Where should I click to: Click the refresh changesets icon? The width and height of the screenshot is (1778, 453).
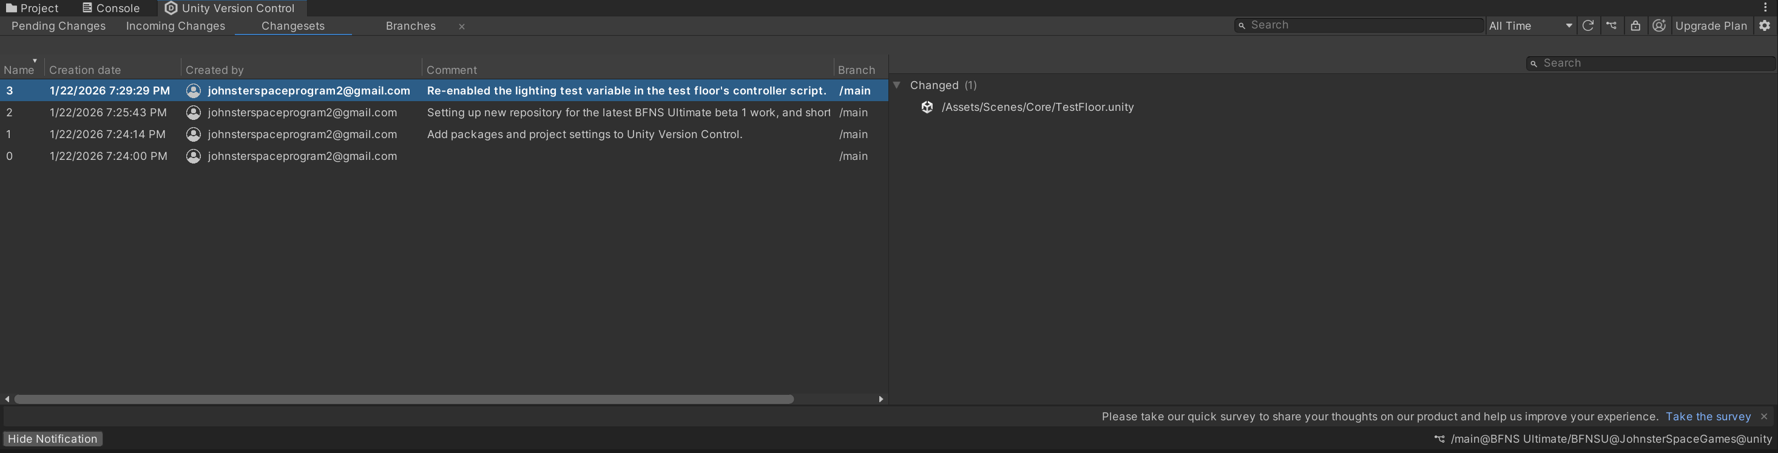click(1587, 25)
